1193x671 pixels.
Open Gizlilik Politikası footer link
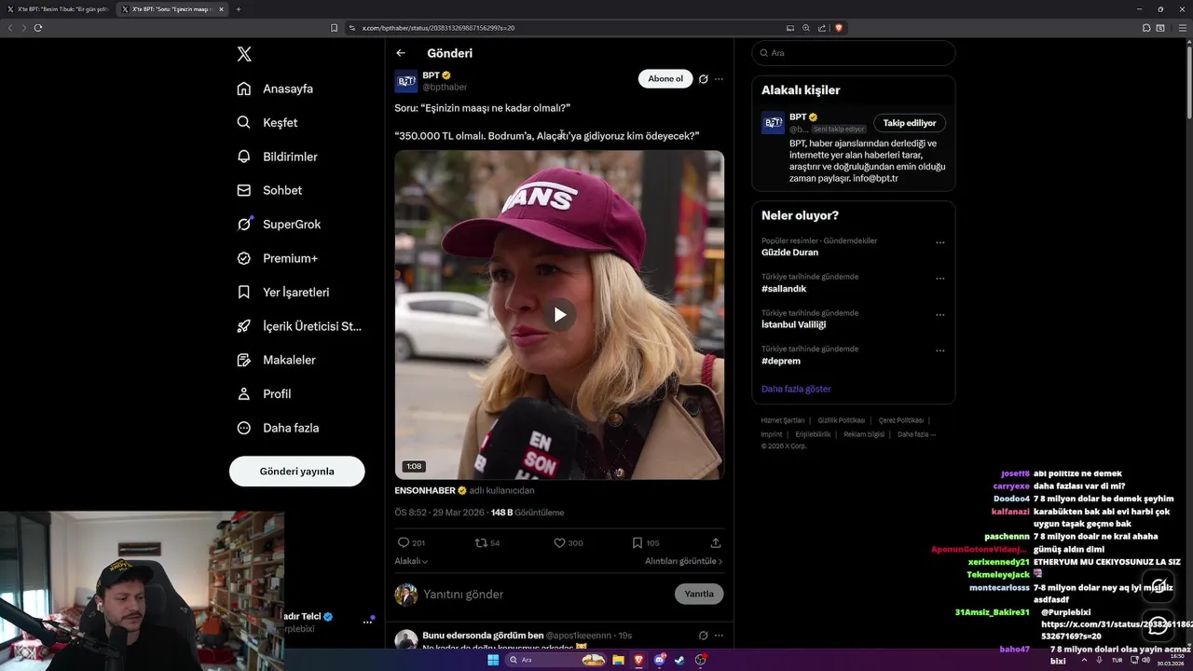(x=843, y=420)
